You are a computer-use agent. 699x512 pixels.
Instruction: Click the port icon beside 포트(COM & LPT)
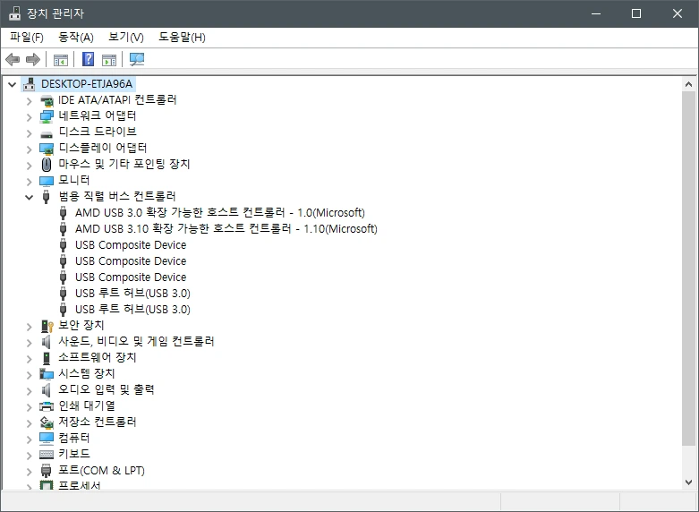click(x=47, y=470)
